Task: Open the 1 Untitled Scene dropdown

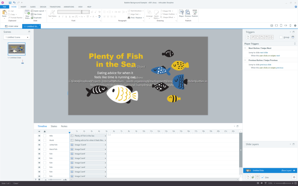Action: tap(17, 37)
